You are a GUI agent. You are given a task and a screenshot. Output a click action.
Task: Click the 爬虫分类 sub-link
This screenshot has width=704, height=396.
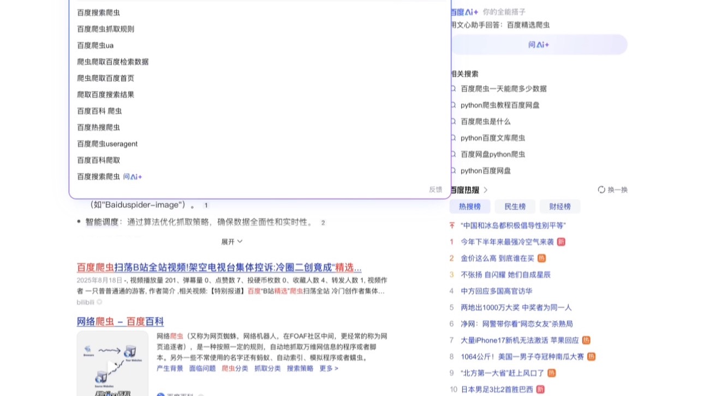[x=235, y=368]
